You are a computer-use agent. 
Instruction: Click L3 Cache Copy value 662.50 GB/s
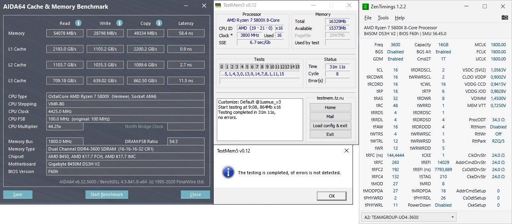click(x=146, y=81)
